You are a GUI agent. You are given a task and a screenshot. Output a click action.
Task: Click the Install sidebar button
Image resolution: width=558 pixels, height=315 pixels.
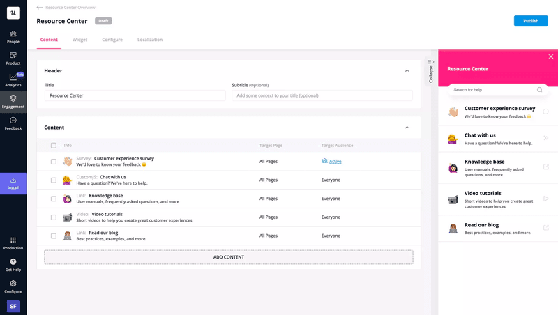(13, 183)
